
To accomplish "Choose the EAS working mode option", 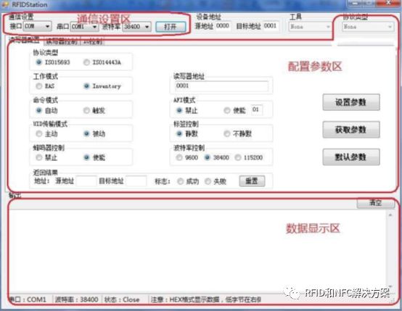I will point(39,86).
